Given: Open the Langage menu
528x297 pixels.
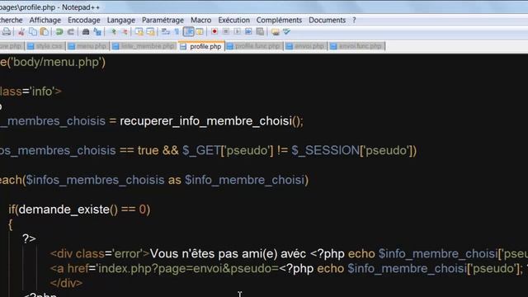Looking at the screenshot, I should click(121, 20).
